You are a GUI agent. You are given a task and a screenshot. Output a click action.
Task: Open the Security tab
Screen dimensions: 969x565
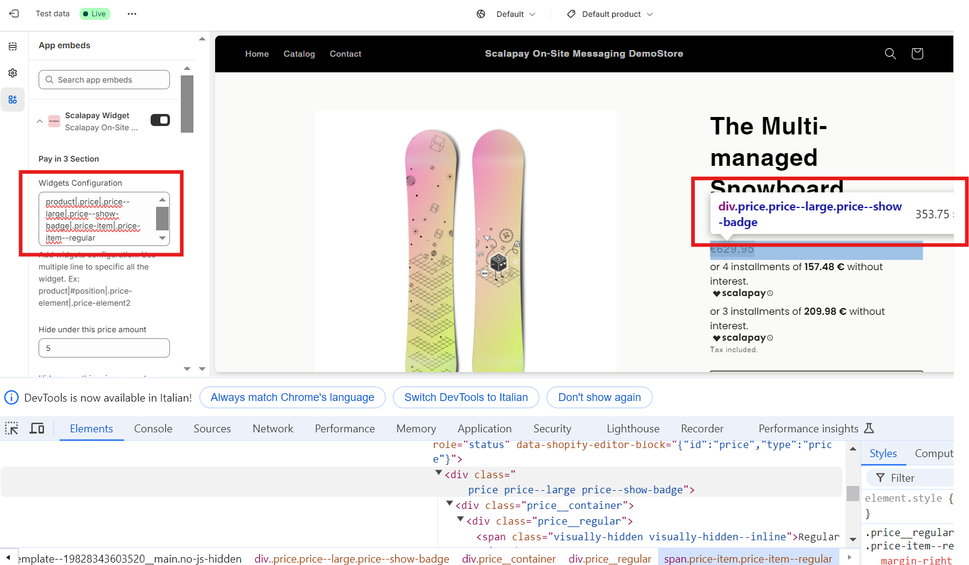pyautogui.click(x=552, y=429)
